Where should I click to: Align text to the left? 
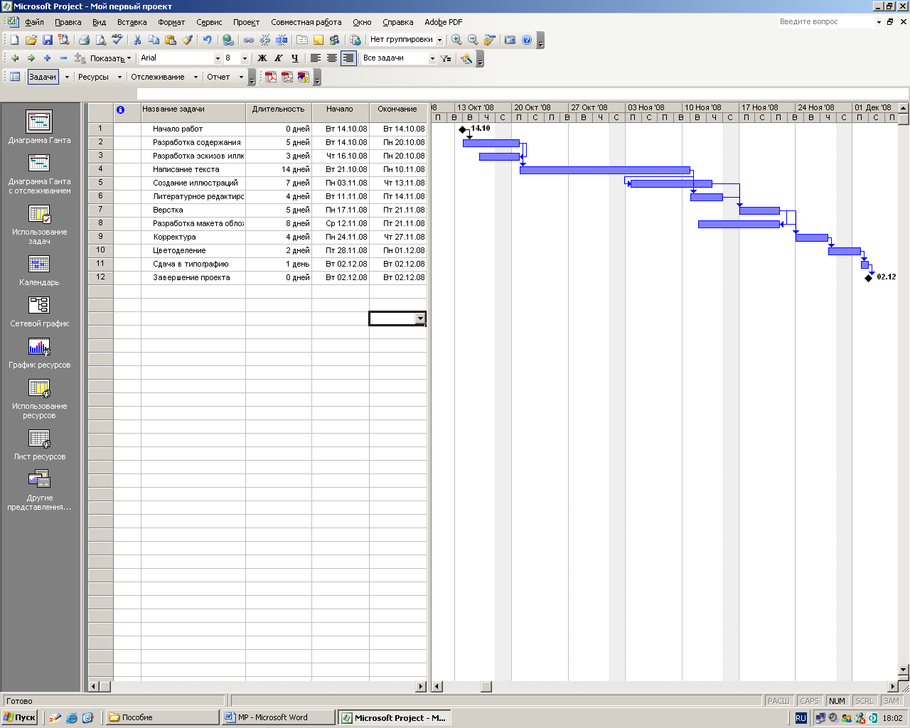316,58
